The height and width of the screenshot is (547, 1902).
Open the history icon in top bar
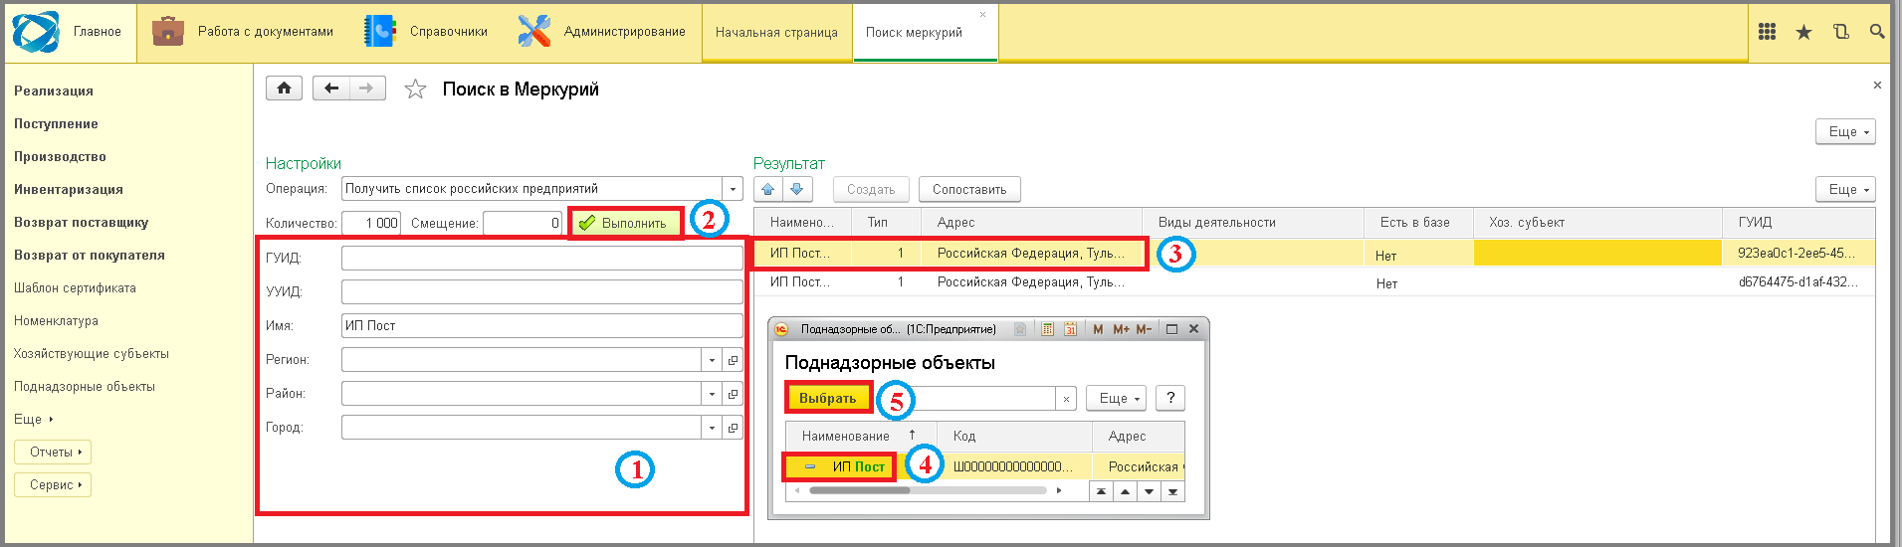tap(1841, 32)
